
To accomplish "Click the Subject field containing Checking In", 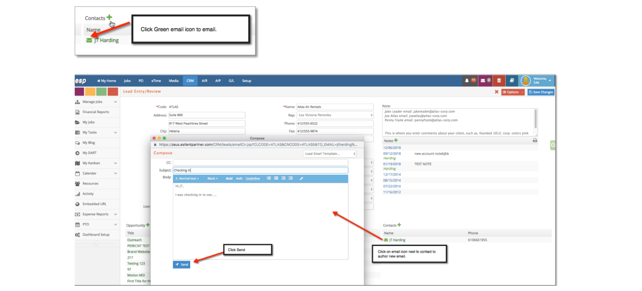I will [x=260, y=170].
